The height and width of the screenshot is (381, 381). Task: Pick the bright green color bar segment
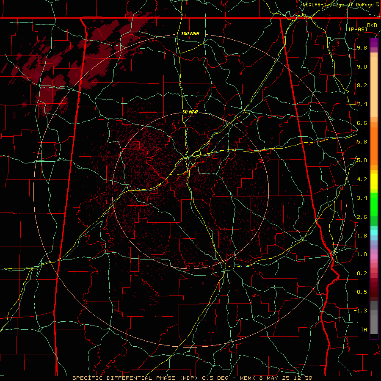tap(374, 204)
